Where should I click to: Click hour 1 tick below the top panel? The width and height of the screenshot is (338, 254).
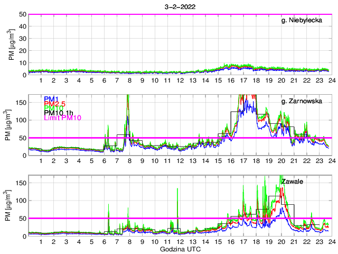point(41,80)
